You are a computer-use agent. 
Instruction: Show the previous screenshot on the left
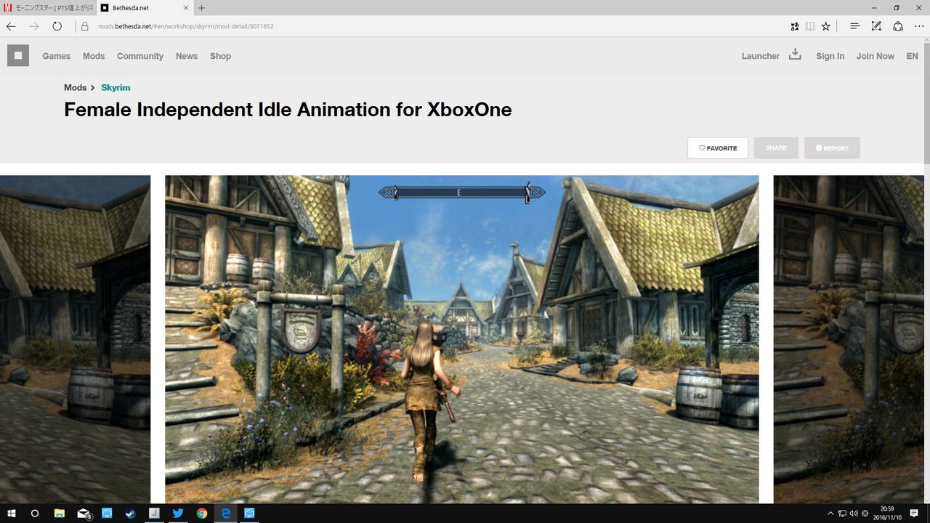pyautogui.click(x=75, y=339)
